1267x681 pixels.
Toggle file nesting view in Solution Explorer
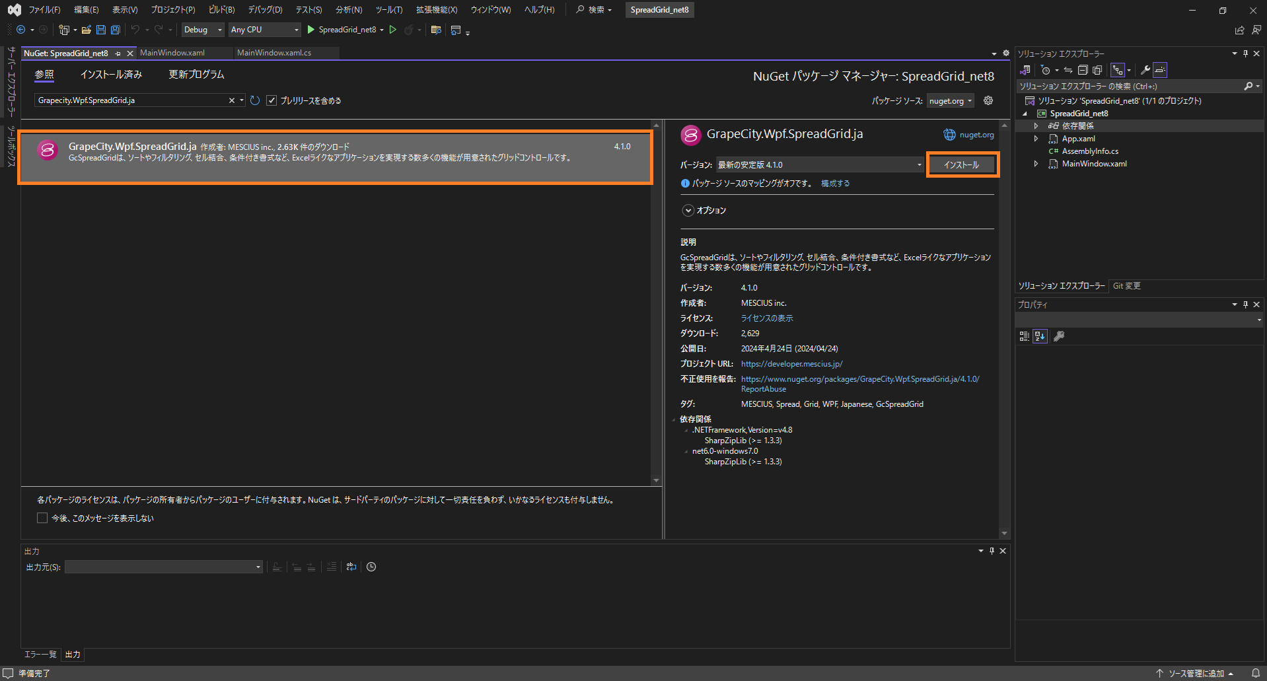pyautogui.click(x=1118, y=70)
